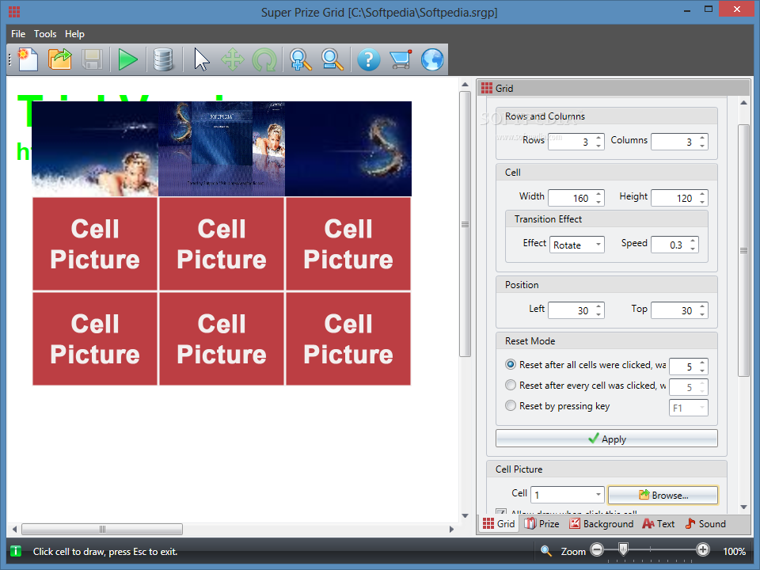Viewport: 760px width, 570px height.
Task: Select Reset after all cells were clicked
Action: pos(511,364)
